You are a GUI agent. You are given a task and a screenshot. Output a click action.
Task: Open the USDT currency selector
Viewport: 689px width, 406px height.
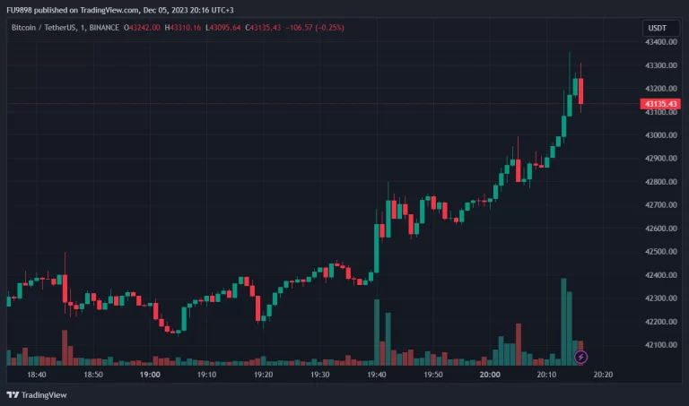pyautogui.click(x=657, y=28)
